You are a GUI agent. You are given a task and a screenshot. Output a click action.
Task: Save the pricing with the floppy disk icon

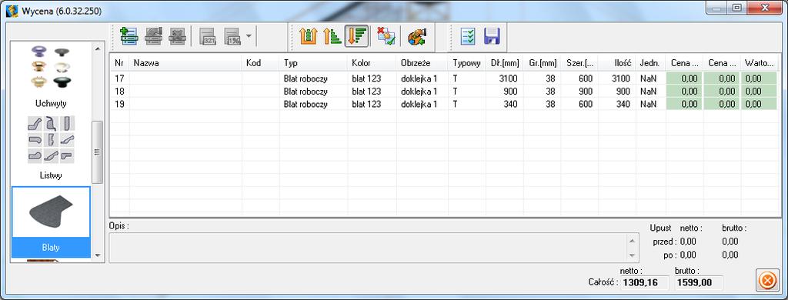[492, 37]
